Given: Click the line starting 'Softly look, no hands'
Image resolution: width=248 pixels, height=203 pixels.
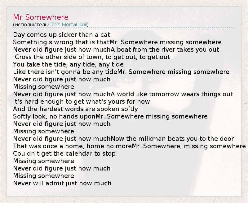Looking at the screenshot, I should coord(110,116).
